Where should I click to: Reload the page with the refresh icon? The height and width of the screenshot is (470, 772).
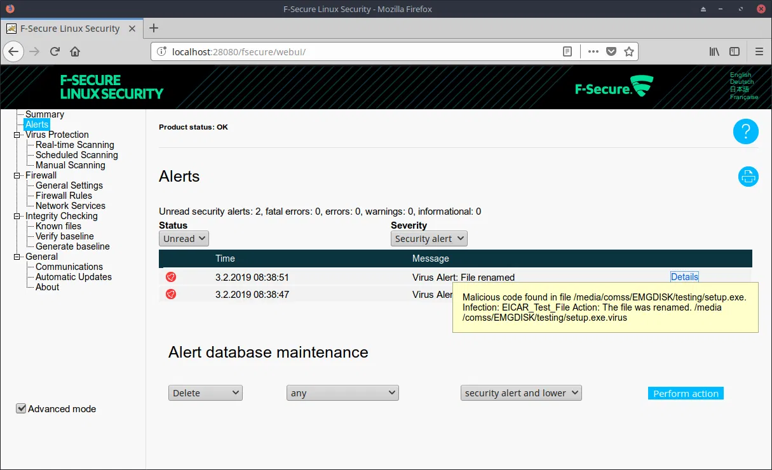pyautogui.click(x=55, y=51)
